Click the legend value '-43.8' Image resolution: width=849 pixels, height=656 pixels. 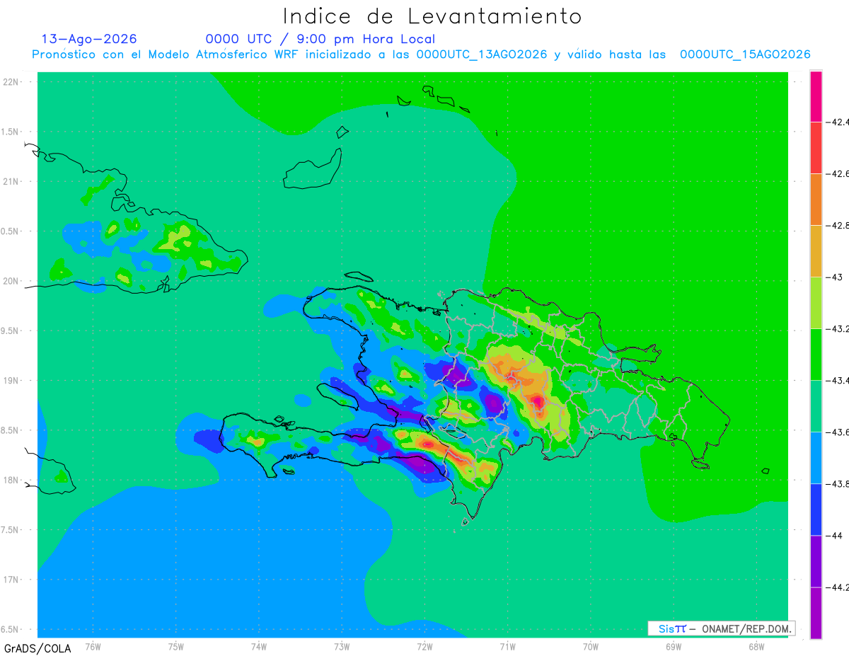(x=838, y=483)
